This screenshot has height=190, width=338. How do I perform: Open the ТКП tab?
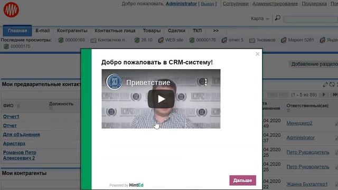pos(197,31)
